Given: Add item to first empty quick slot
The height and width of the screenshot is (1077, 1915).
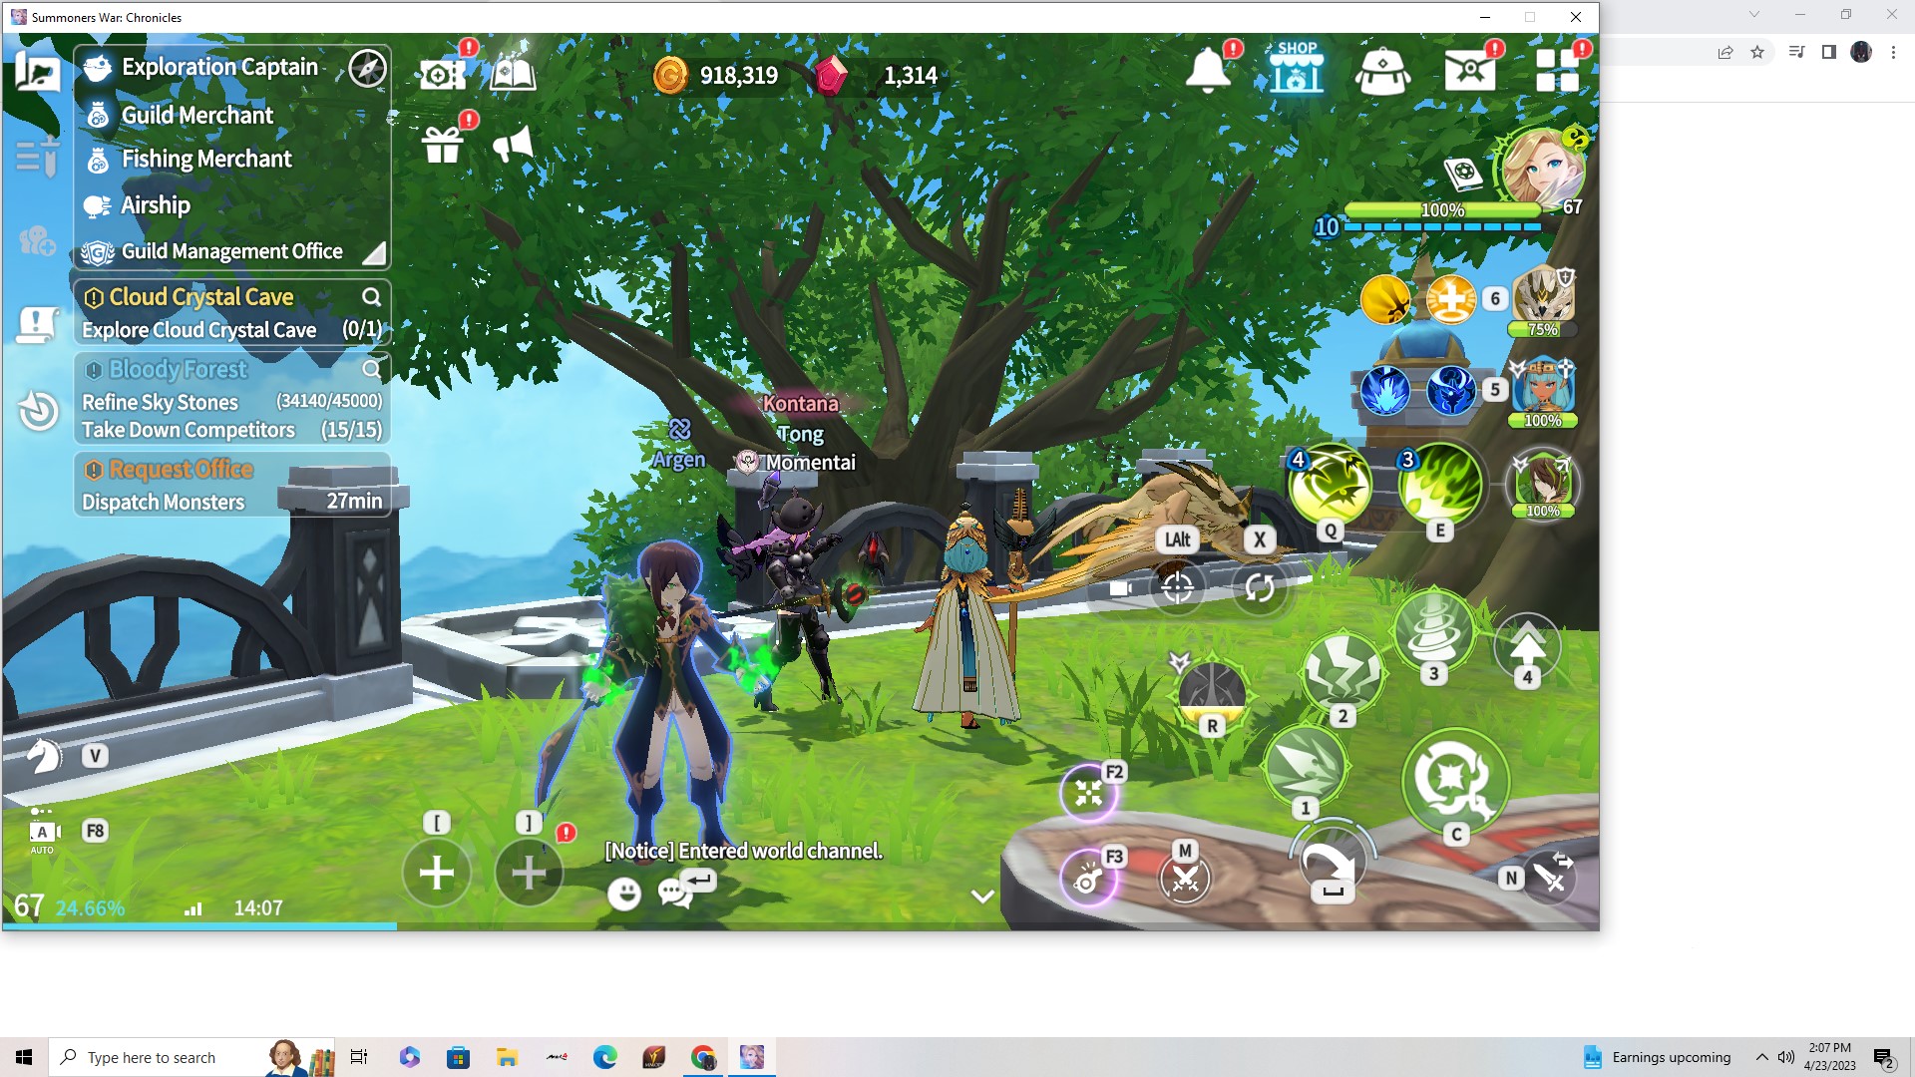Looking at the screenshot, I should point(436,873).
